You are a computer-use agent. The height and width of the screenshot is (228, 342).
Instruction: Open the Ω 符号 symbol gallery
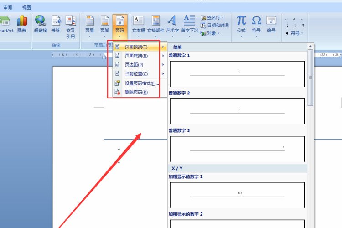256,26
